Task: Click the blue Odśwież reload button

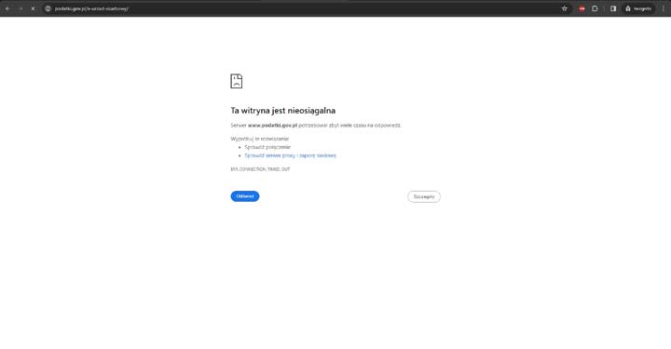Action: click(x=245, y=196)
